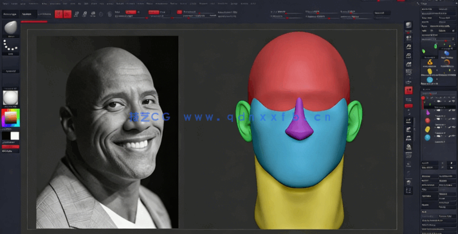Toggle eye visibility of the yellow subtool
Viewport: 458px width, 234px height.
coord(453,127)
